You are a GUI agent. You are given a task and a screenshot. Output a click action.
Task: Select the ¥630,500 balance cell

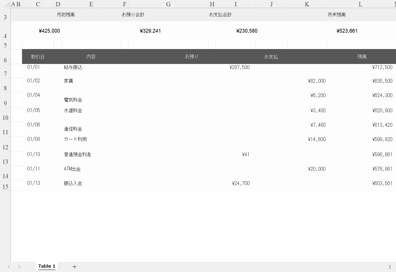382,81
